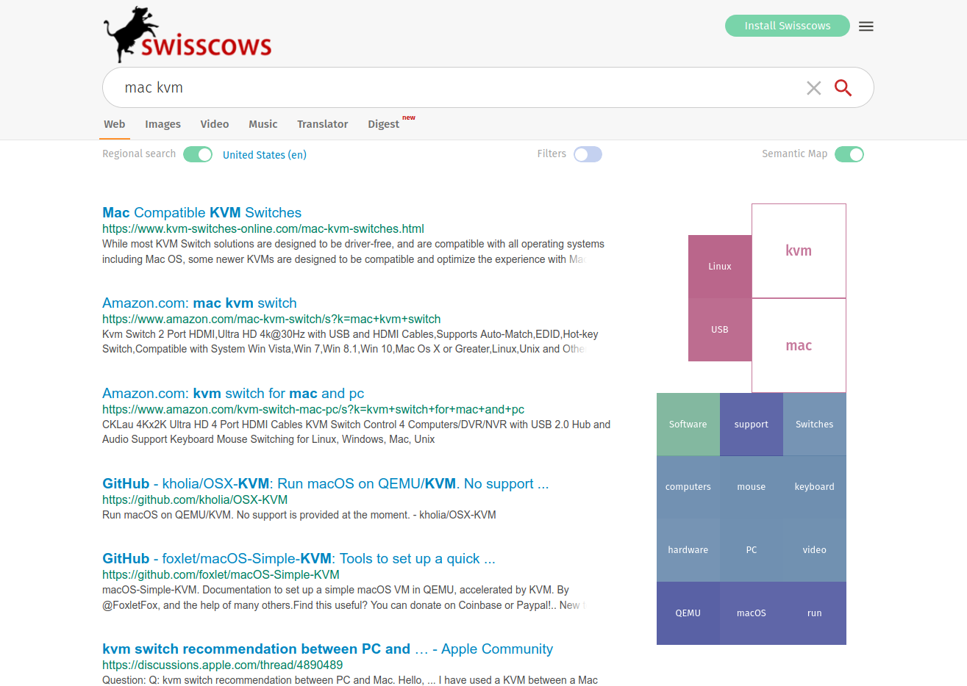Click the github.com/kholia/OSX-KVM URL
The image size is (967, 686).
click(x=195, y=500)
